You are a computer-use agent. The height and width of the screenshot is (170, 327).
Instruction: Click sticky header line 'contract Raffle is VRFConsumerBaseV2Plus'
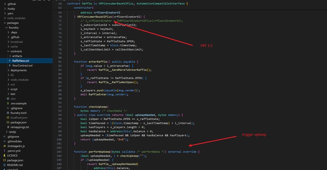tap(127, 4)
